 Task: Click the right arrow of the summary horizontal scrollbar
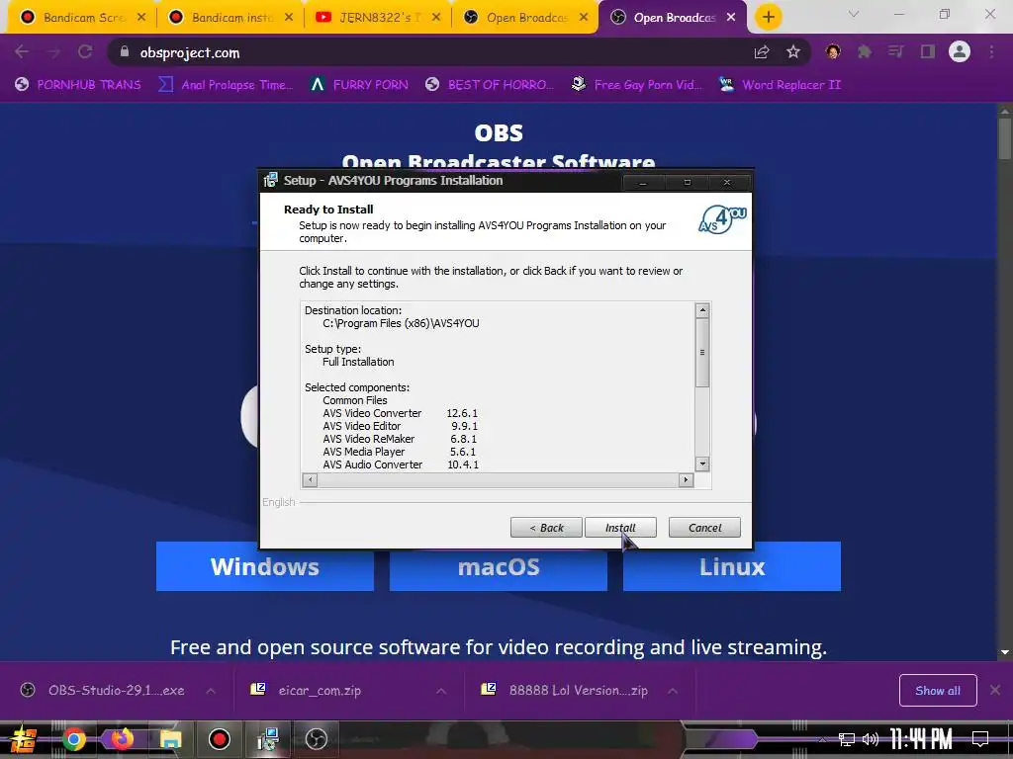(x=687, y=479)
